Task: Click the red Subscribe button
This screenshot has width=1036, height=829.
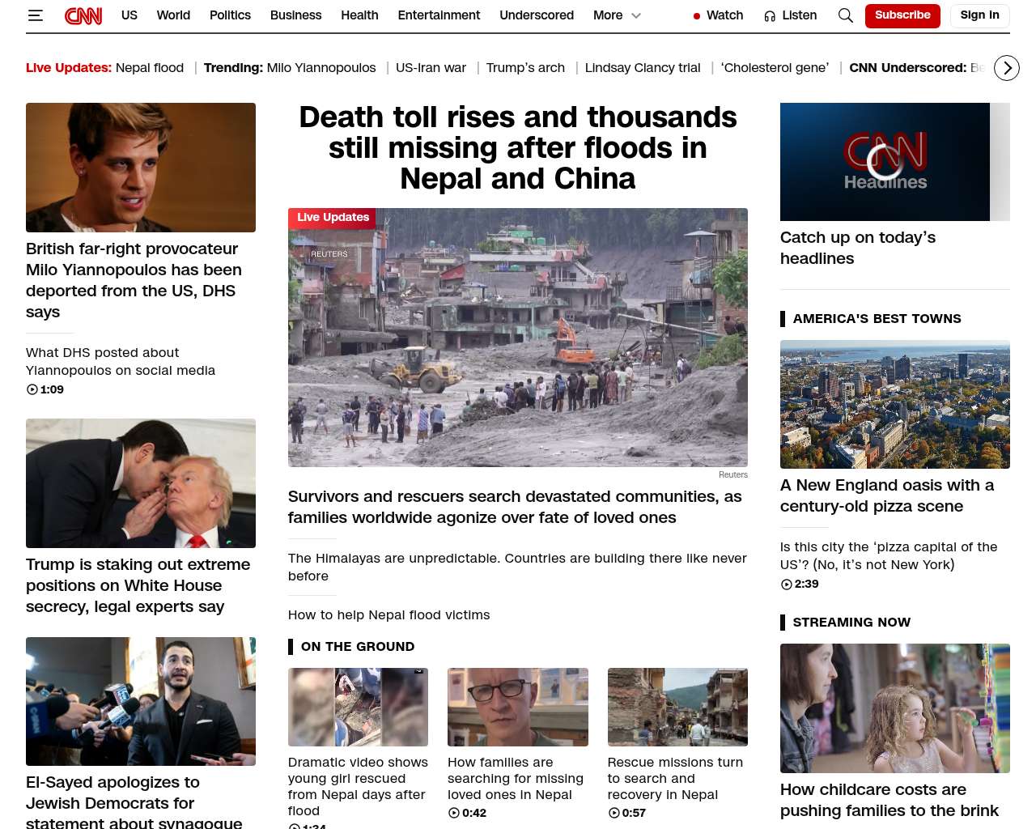Action: point(902,15)
